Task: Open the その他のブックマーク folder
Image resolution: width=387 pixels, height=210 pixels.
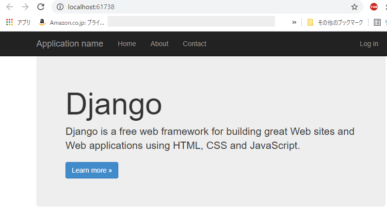Action: coord(335,22)
